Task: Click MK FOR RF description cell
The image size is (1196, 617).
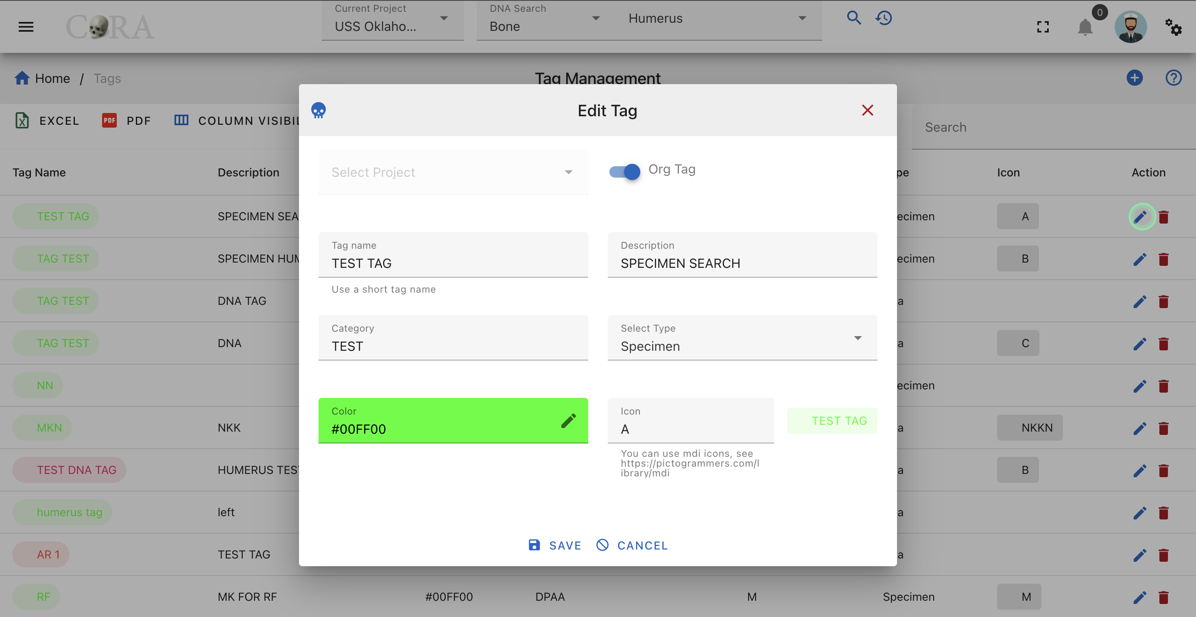Action: click(247, 597)
